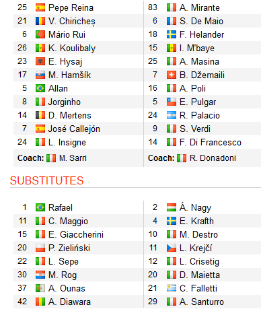Click the Hungary flag next to Á. Nagy
This screenshot has width=261, height=309.
pos(172,207)
